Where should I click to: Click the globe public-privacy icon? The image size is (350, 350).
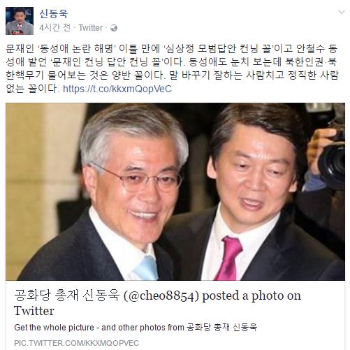114,28
